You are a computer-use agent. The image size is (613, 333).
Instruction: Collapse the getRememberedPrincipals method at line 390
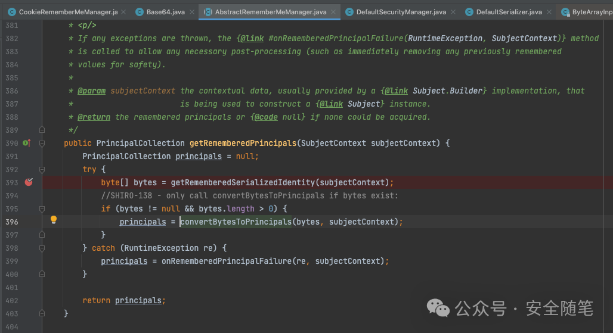(42, 144)
